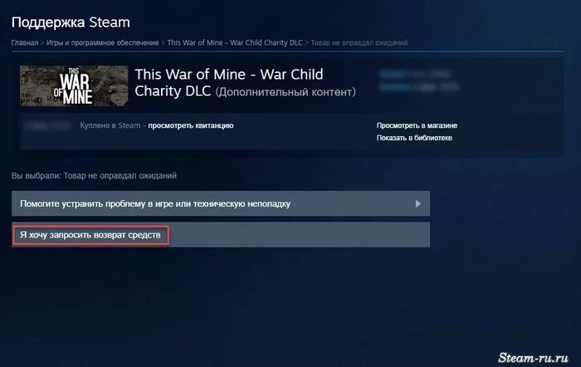Screen dimensions: 581x367
Task: Navigate to 'This War of Mine - War Child Charity DLC' breadcrumb
Action: click(x=235, y=42)
